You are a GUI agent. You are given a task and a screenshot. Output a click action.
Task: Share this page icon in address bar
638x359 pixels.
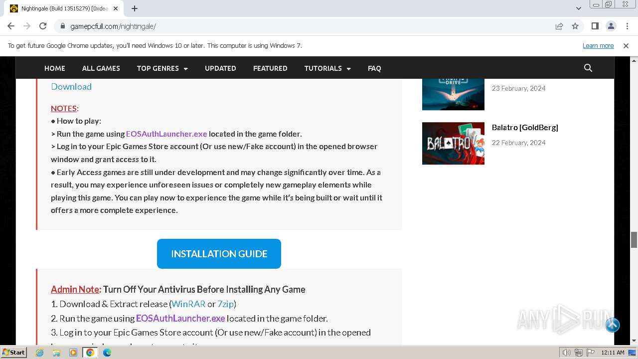point(559,26)
